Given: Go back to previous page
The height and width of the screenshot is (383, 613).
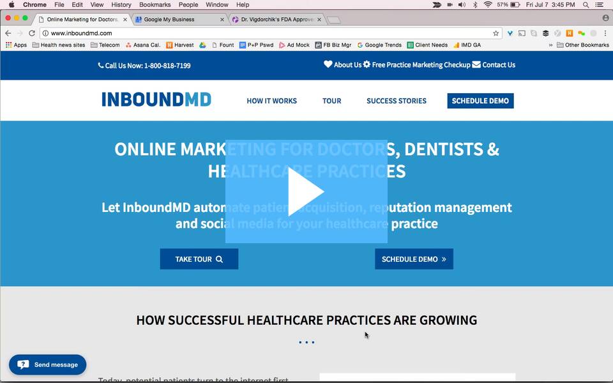Looking at the screenshot, I should pyautogui.click(x=8, y=33).
